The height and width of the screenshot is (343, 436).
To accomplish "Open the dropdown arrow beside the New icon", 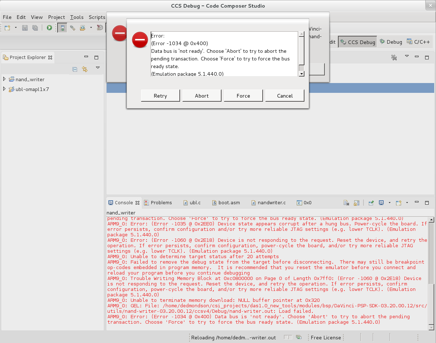I will 16,28.
